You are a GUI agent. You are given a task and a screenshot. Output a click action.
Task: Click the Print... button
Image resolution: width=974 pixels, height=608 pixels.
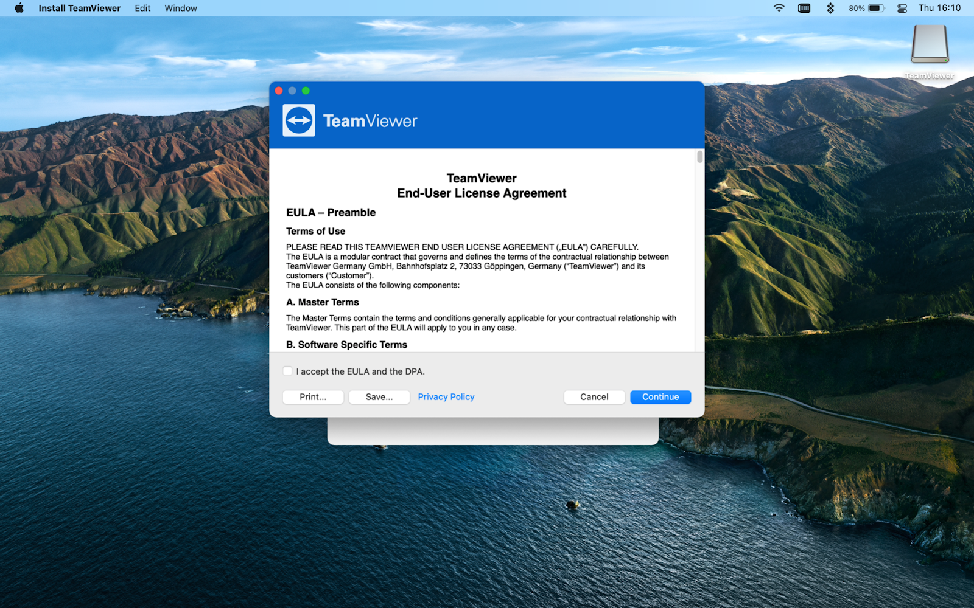[313, 397]
